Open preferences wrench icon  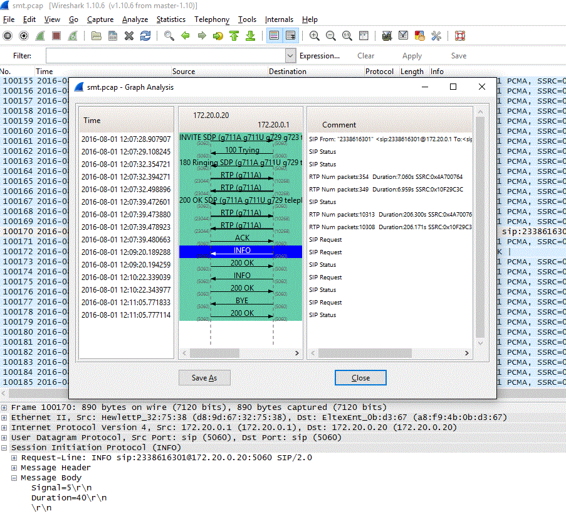pyautogui.click(x=436, y=36)
